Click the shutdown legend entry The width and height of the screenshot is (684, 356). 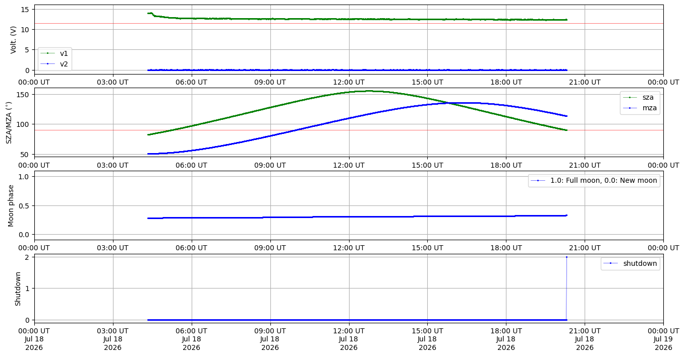(631, 263)
